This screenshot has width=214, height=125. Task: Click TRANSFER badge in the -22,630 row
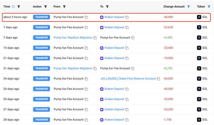(x=41, y=27)
